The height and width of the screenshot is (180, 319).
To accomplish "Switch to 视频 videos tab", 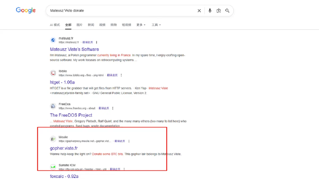I will click(x=102, y=25).
